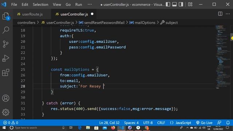233x131 pixels.
Task: Open Firefox from the taskbar
Action: coord(113,128)
